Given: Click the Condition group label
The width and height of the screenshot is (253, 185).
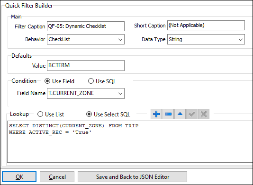Looking at the screenshot, I should tap(24, 81).
